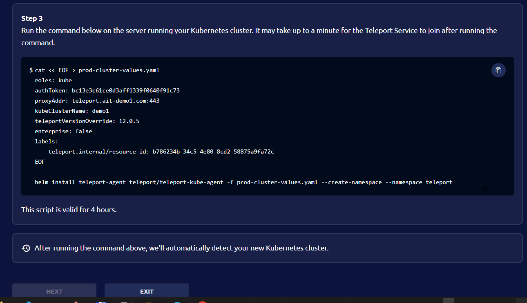The image size is (527, 303).
Task: Click the 'roles: kube' line
Action: [53, 80]
